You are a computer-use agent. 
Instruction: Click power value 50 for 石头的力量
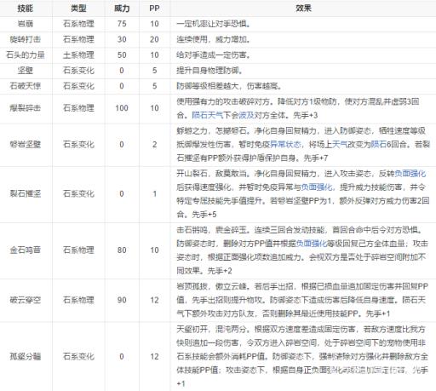click(122, 55)
